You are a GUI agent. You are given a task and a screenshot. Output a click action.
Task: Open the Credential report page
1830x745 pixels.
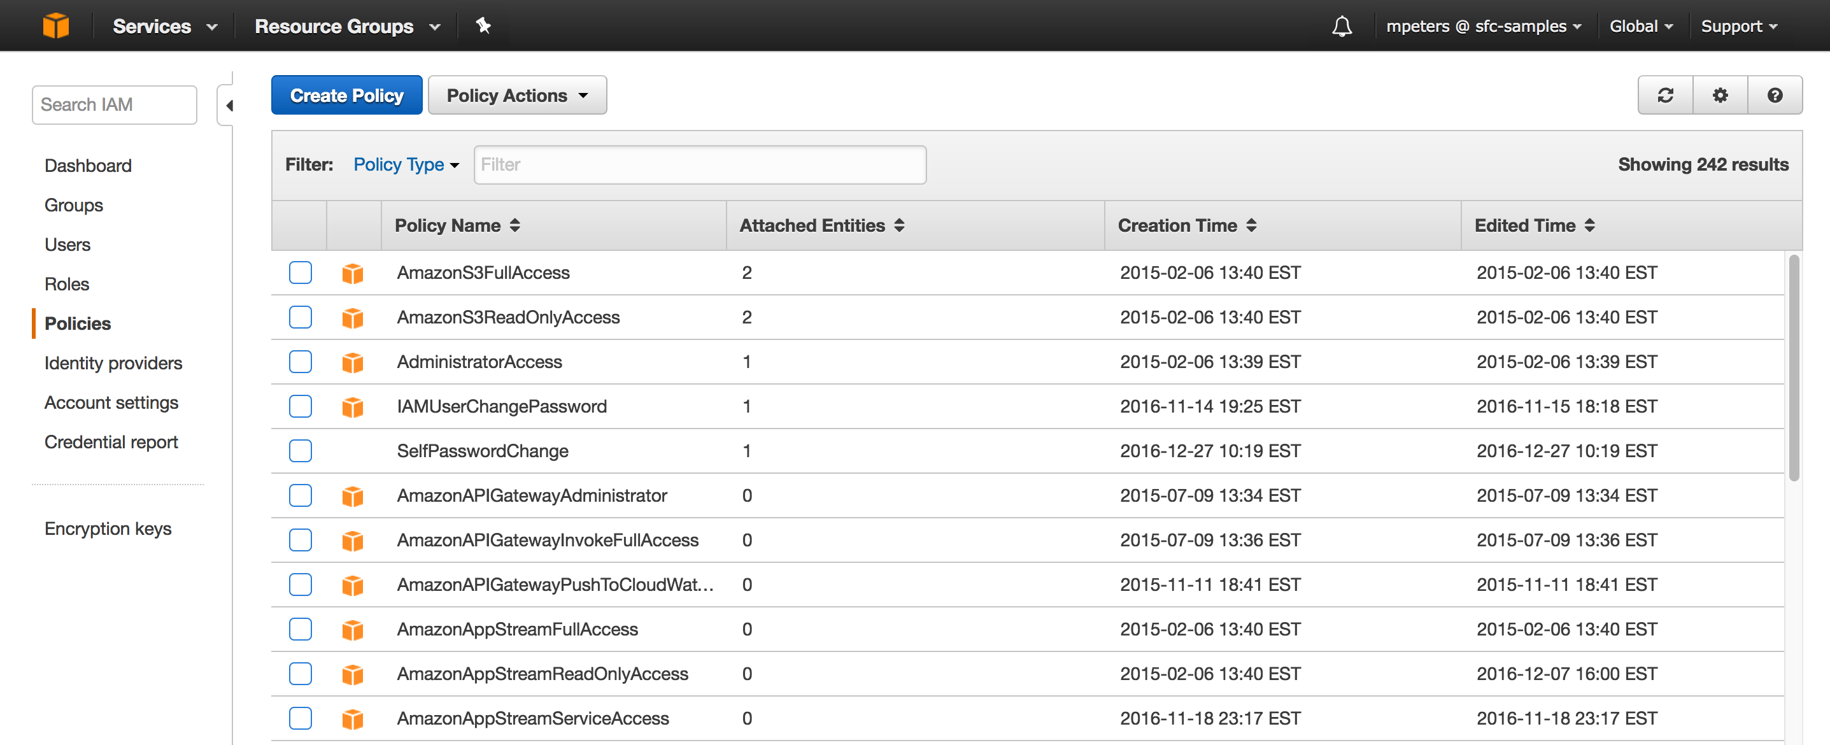(x=111, y=442)
